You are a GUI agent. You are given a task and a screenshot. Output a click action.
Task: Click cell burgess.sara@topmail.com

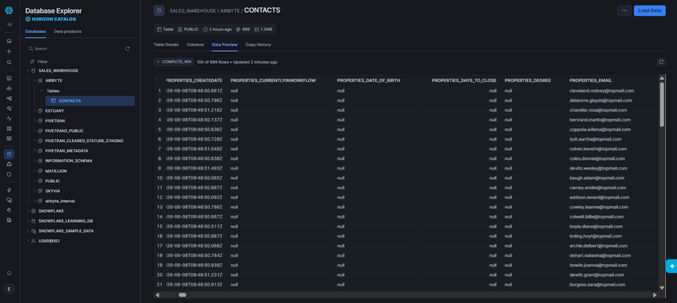point(597,285)
